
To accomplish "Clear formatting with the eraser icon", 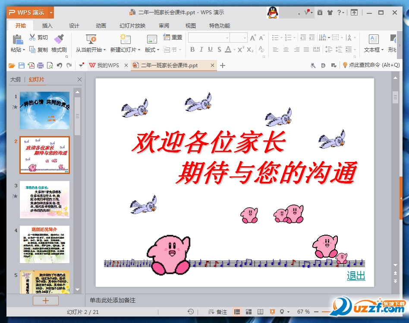I will click(x=261, y=50).
